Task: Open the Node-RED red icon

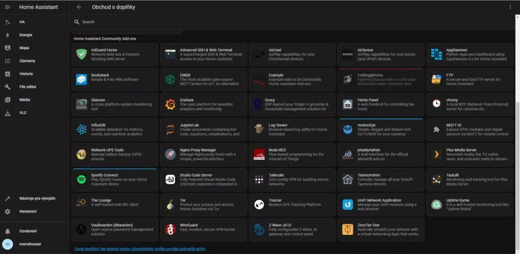Action: coord(259,154)
